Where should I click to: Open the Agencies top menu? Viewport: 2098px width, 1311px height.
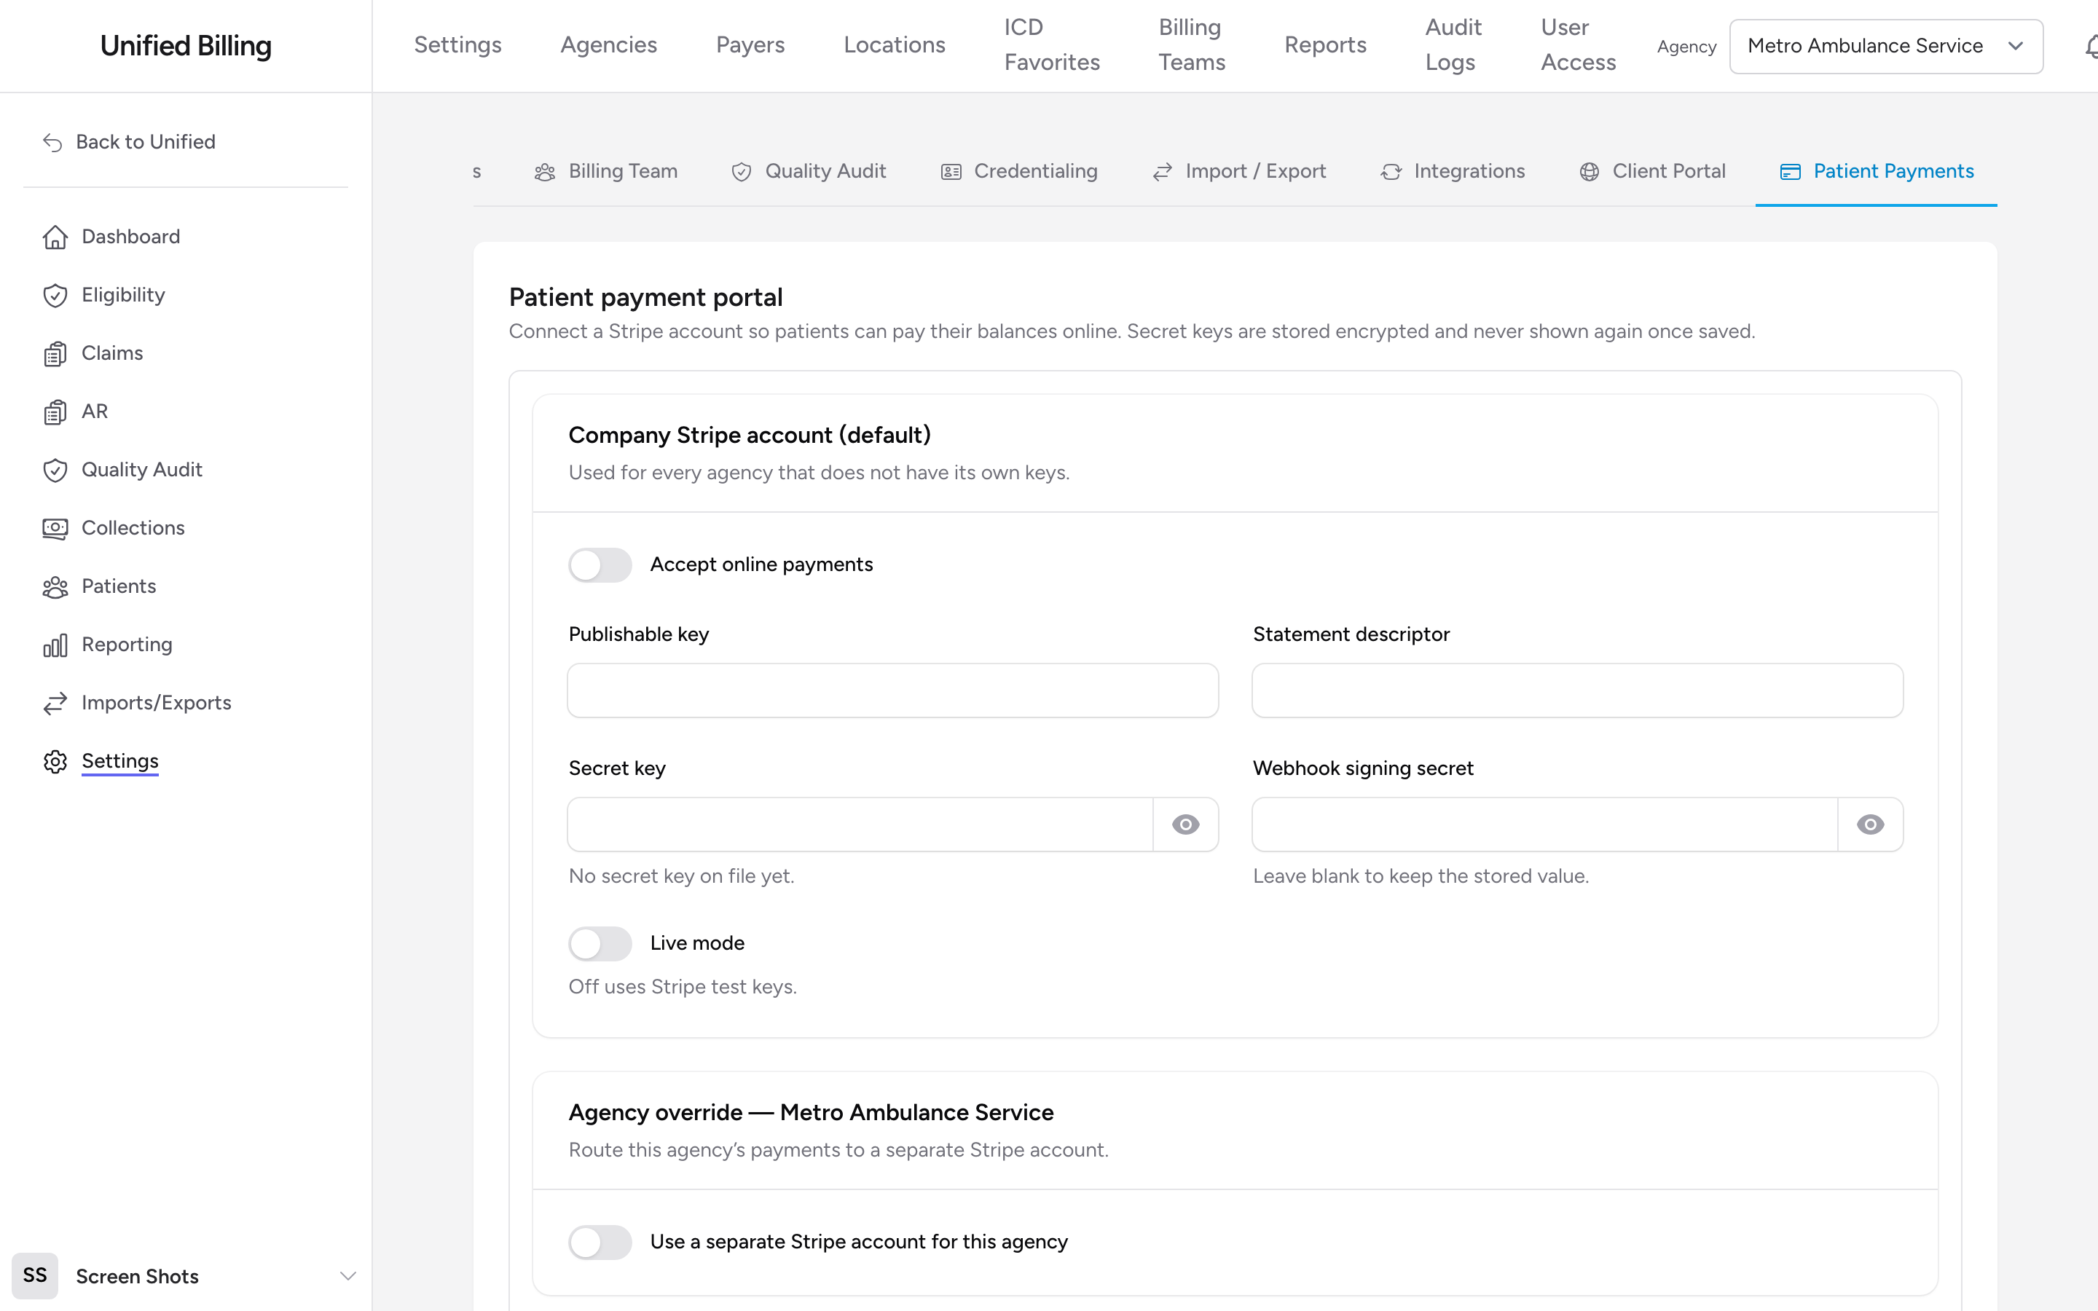pyautogui.click(x=608, y=45)
